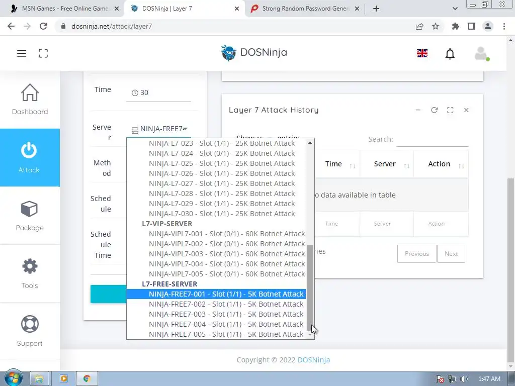Viewport: 515px width, 386px height.
Task: Click the server list scrollbar thumb
Action: click(x=310, y=287)
